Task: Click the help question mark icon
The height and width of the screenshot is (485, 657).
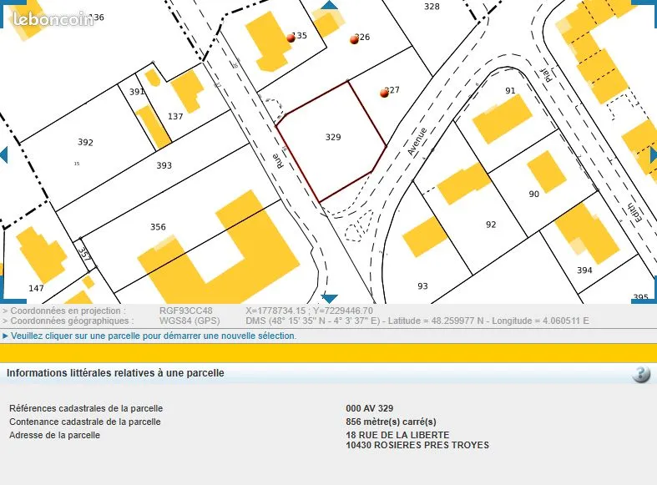Action: 641,374
